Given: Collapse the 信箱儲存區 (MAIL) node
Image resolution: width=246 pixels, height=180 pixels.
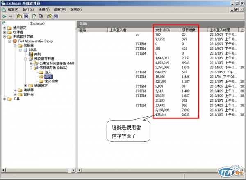Looking at the screenshot, I should (x=31, y=68).
